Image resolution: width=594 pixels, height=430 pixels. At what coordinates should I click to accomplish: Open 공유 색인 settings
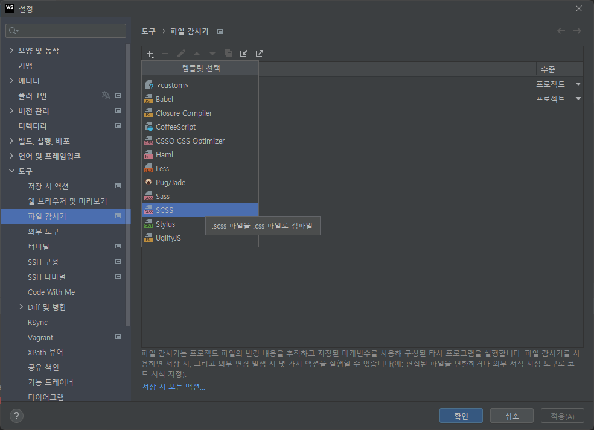pos(43,367)
